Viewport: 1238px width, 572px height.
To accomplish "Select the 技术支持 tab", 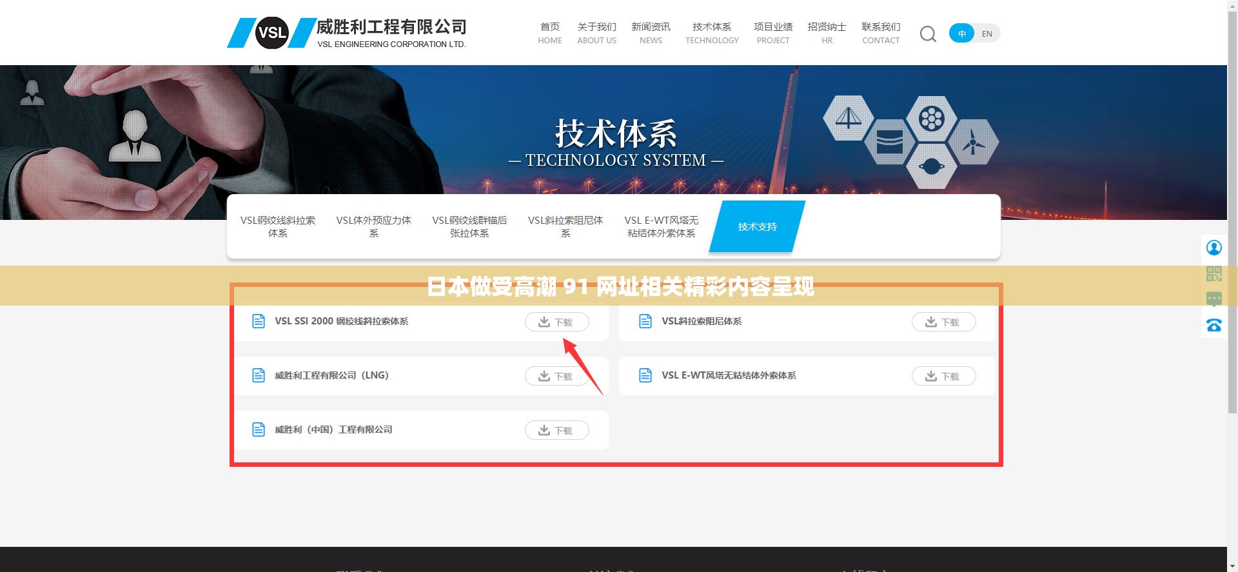I will pos(757,226).
